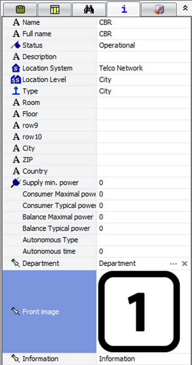Viewport: 192px width, 365px height.
Task: Clear the Department value with X
Action: click(x=184, y=263)
